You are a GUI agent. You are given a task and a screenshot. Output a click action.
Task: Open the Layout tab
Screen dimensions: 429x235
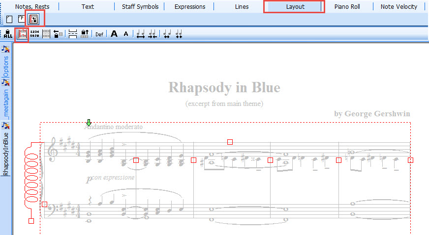pyautogui.click(x=295, y=7)
